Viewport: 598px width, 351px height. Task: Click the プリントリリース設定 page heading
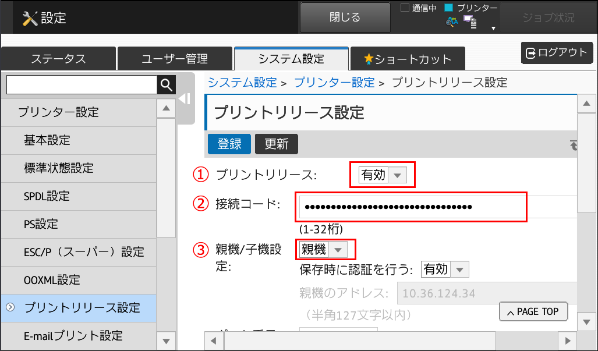pyautogui.click(x=289, y=113)
